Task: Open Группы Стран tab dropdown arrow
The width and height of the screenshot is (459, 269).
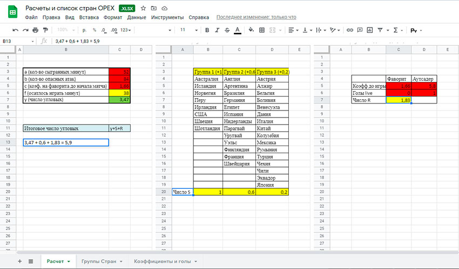Action: [121, 261]
